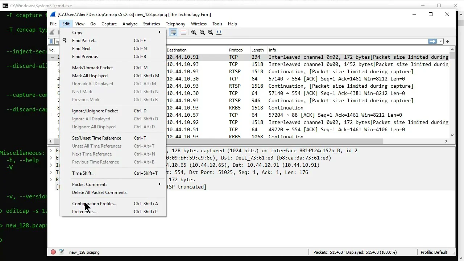Click the expert information red circle icon

pos(53,252)
